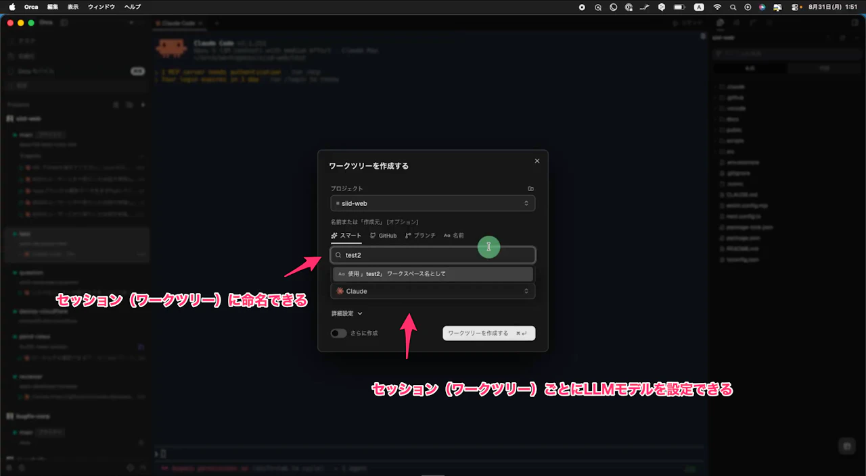Open the ウィンドウ menu
Image resolution: width=866 pixels, height=476 pixels.
[x=101, y=7]
